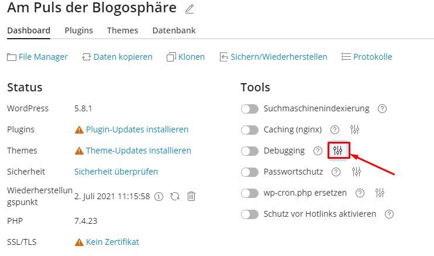Click the pencil icon to edit site title
The width and height of the screenshot is (434, 256).
[190, 9]
